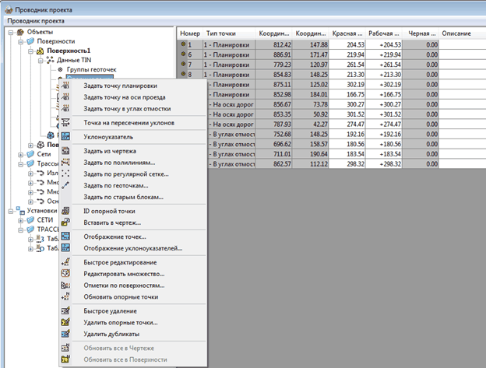Expand the Сети tree node

19,154
